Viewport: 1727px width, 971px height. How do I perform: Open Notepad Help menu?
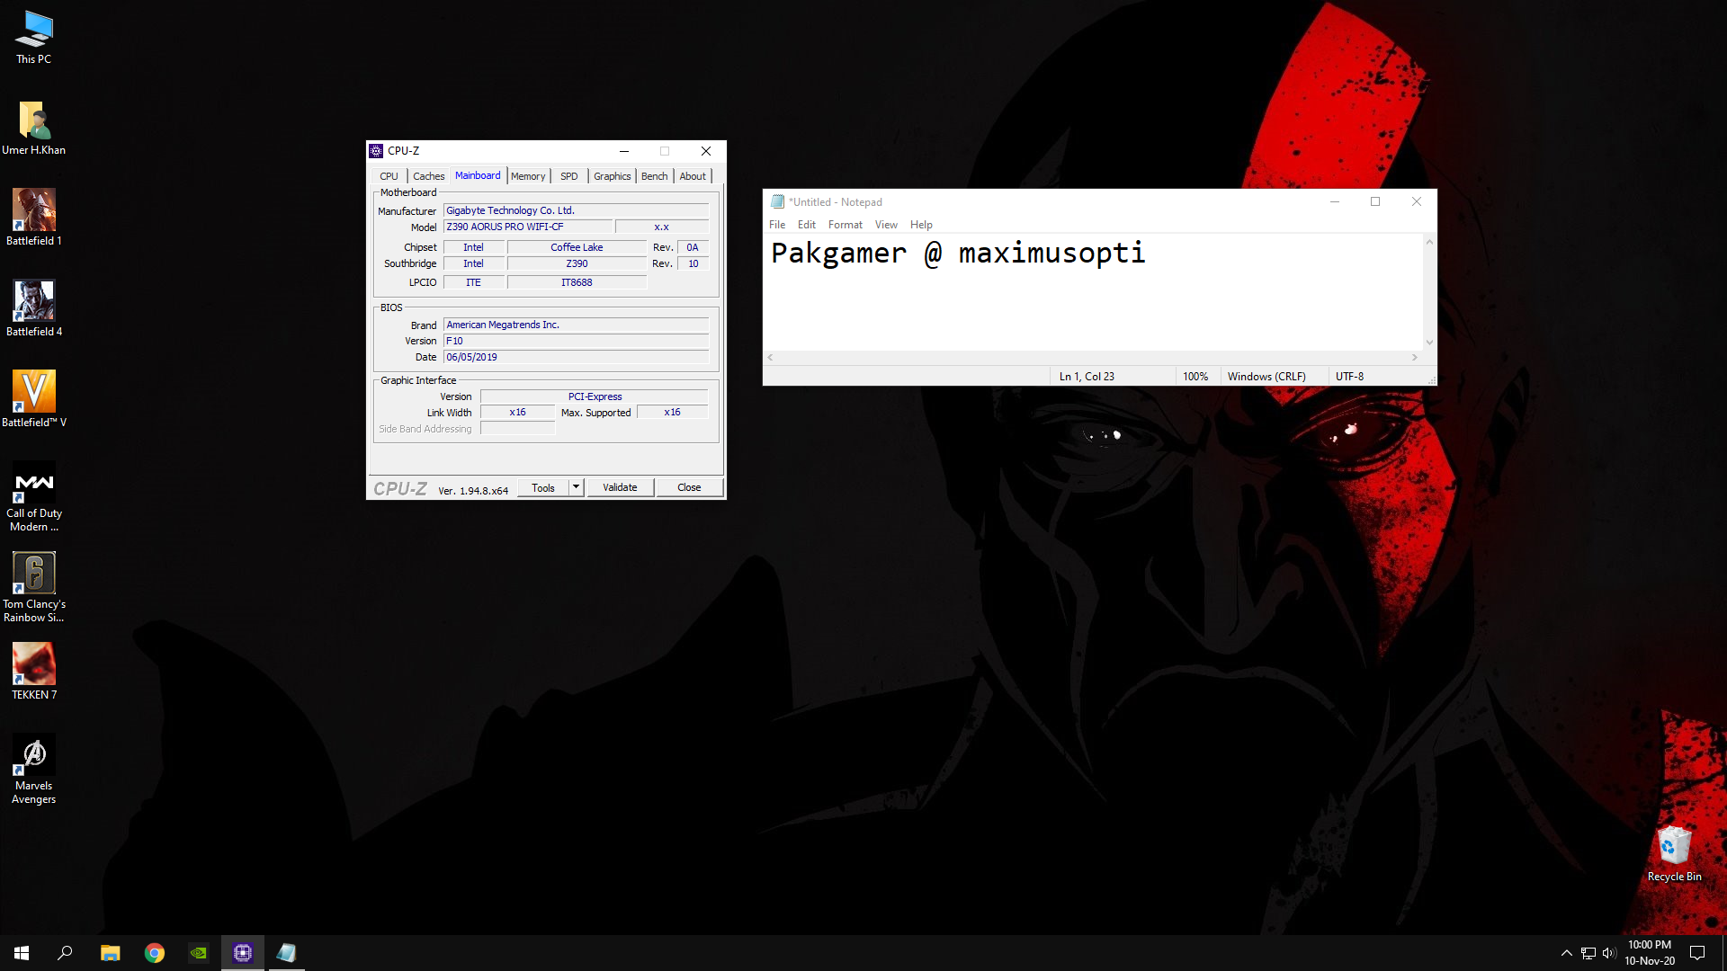point(921,225)
